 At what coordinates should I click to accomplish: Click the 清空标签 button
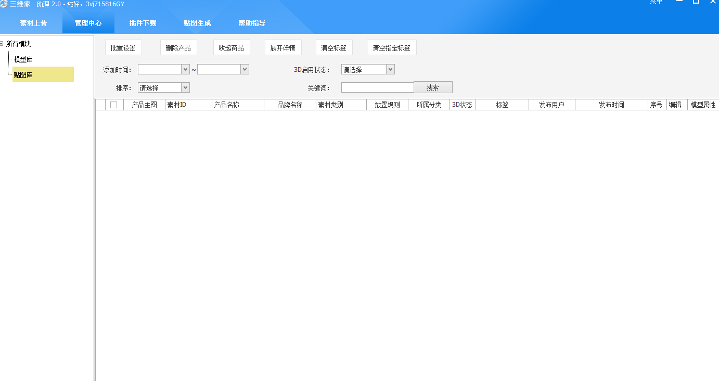point(334,47)
